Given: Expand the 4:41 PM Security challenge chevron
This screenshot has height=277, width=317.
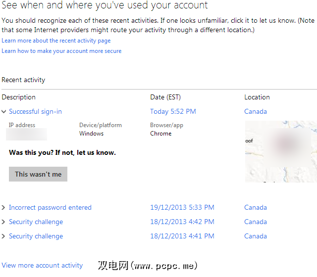Looking at the screenshot, I should coord(4,236).
